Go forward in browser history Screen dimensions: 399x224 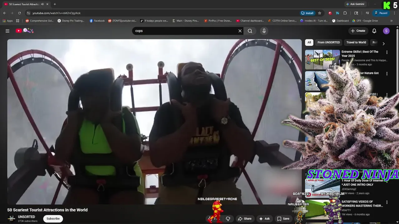pos(12,13)
